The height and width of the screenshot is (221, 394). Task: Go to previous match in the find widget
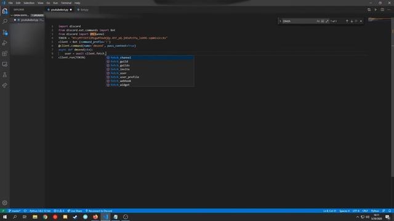[347, 21]
